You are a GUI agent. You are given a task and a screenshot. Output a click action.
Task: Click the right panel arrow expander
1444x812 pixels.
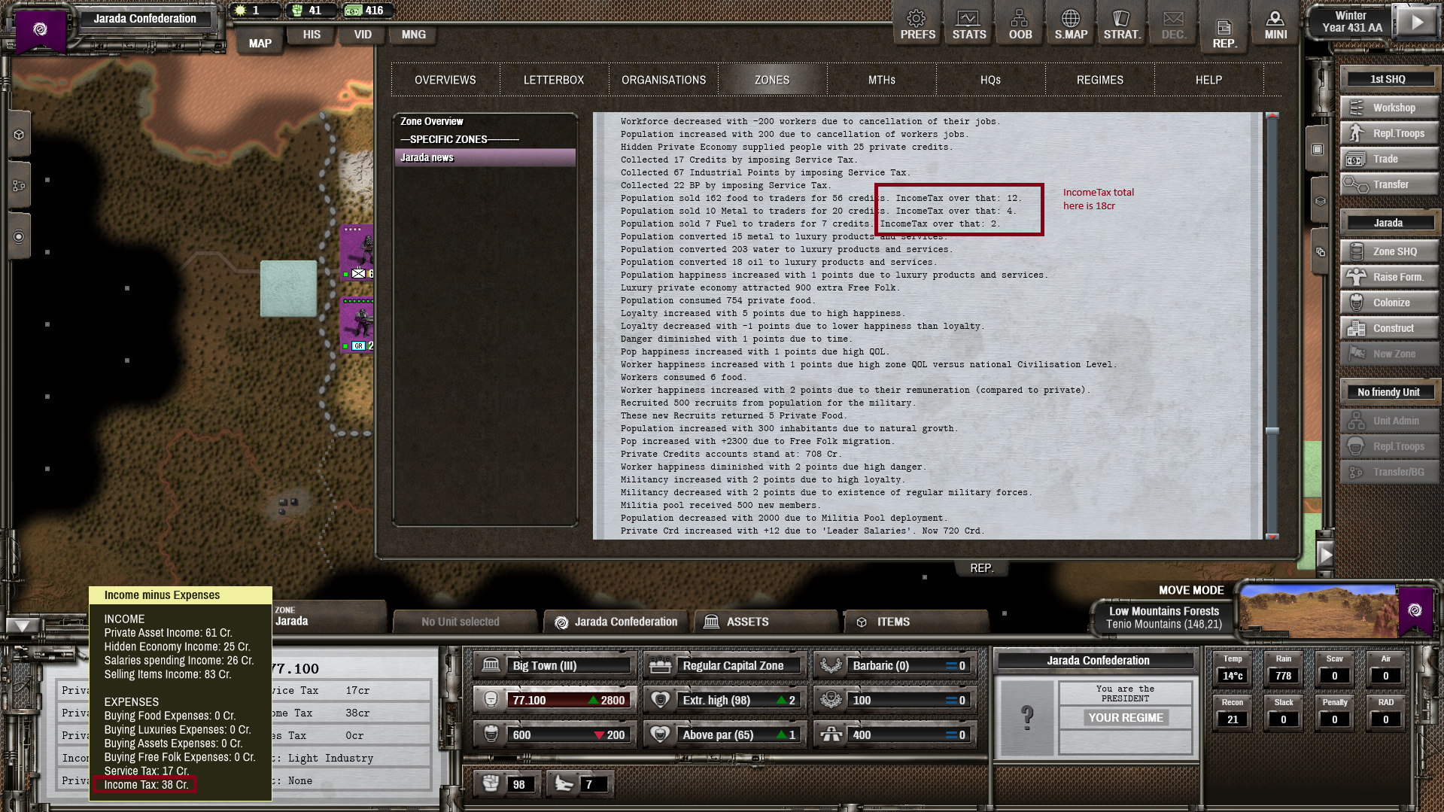click(1325, 555)
